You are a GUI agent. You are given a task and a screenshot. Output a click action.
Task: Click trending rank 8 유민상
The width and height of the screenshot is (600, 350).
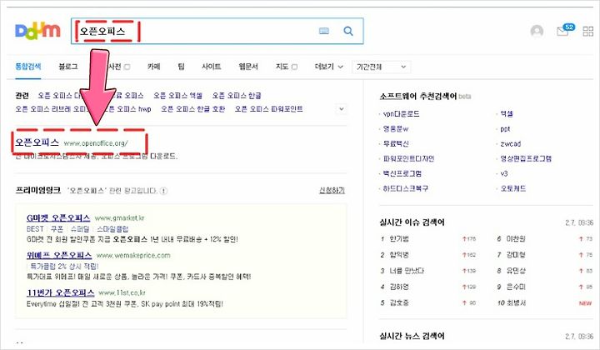point(516,271)
